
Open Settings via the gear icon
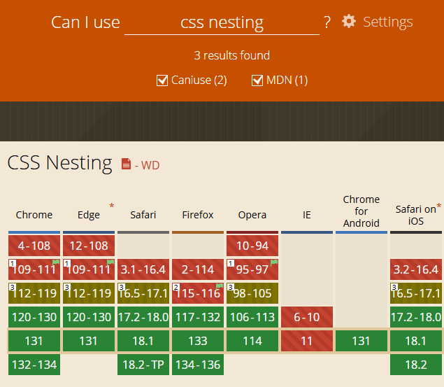pyautogui.click(x=349, y=21)
